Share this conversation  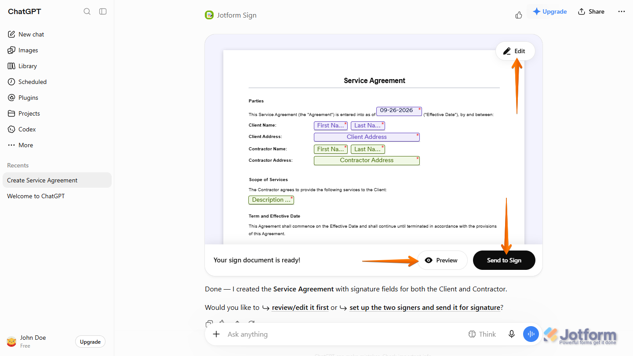coord(591,11)
